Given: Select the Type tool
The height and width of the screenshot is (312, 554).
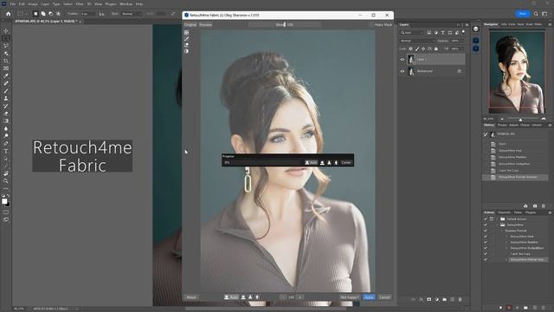Looking at the screenshot, I should (6, 151).
